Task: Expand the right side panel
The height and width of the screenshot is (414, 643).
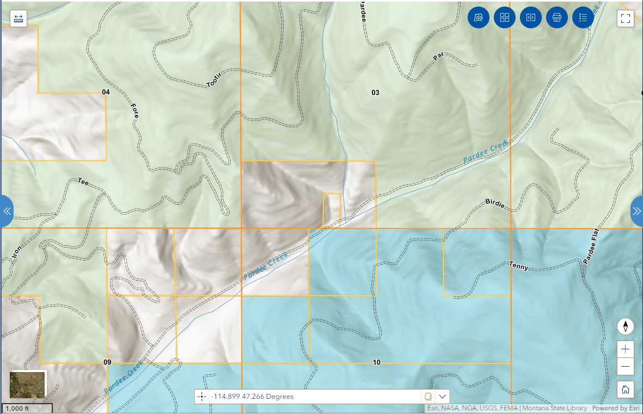Action: (x=636, y=211)
